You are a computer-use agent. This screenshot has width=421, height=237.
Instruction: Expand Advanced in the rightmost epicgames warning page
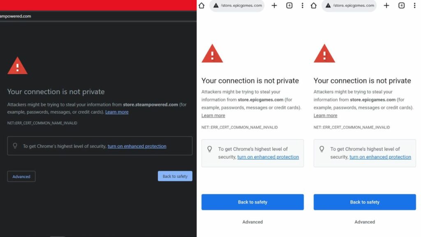[365, 222]
